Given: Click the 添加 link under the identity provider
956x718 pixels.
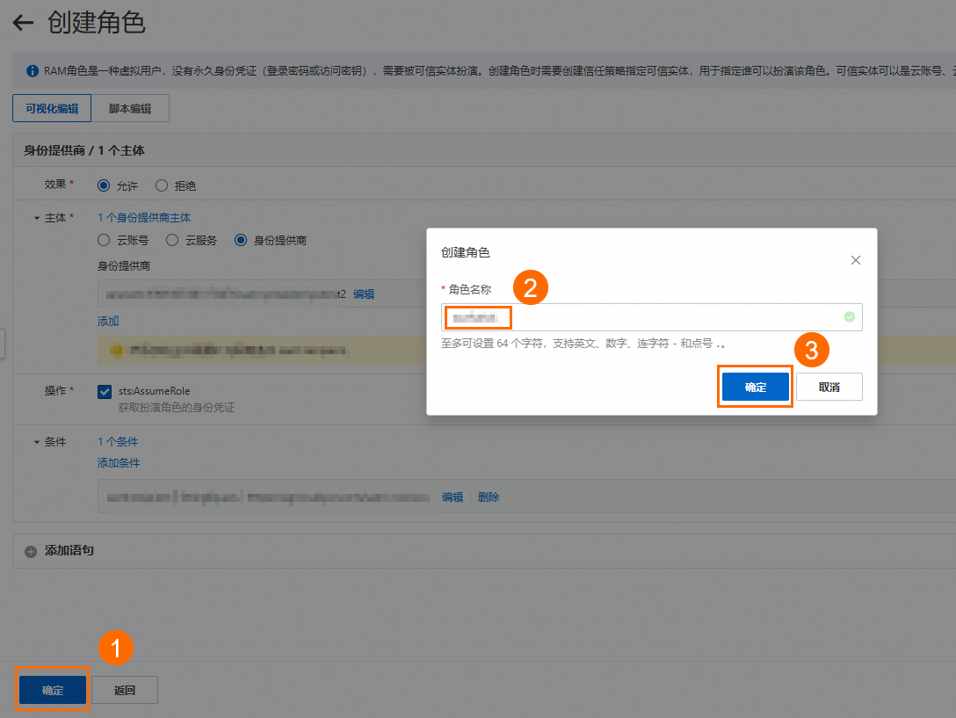Looking at the screenshot, I should coord(108,321).
